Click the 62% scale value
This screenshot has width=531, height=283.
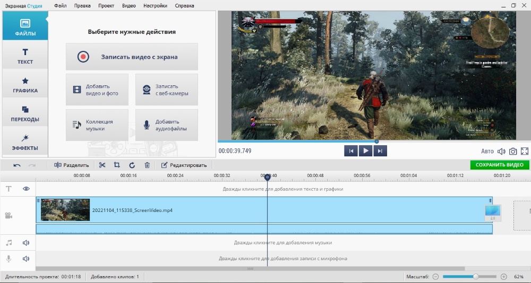(519, 277)
